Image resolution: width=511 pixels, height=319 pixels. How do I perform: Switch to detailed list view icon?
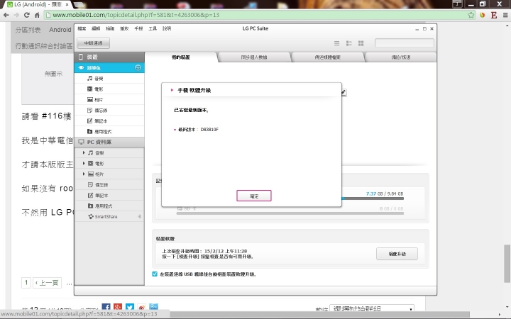348,43
